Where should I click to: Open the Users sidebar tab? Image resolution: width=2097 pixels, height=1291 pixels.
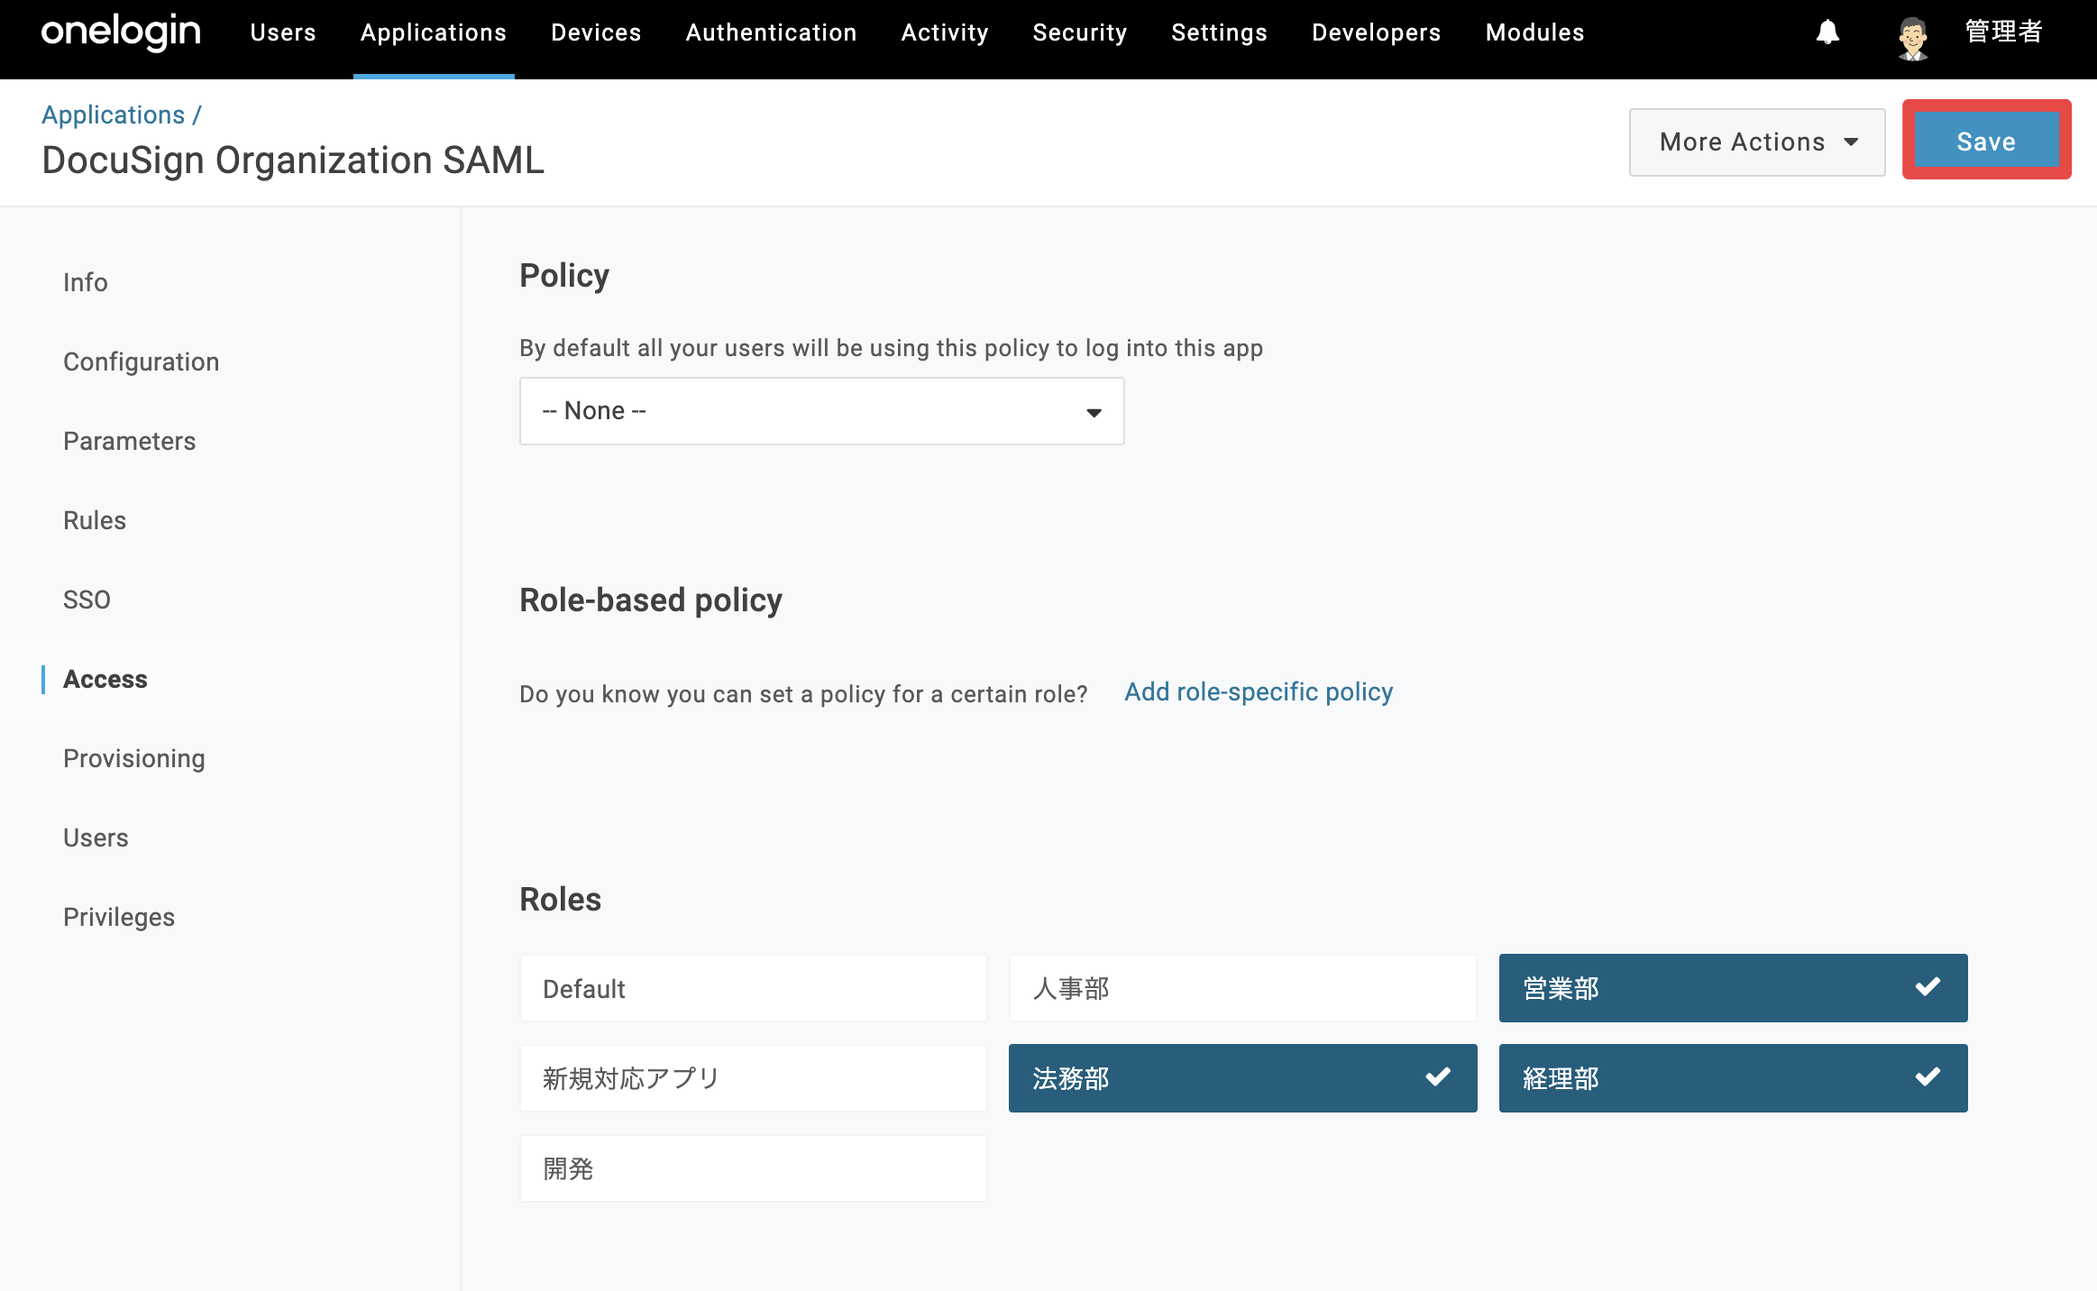click(x=96, y=838)
